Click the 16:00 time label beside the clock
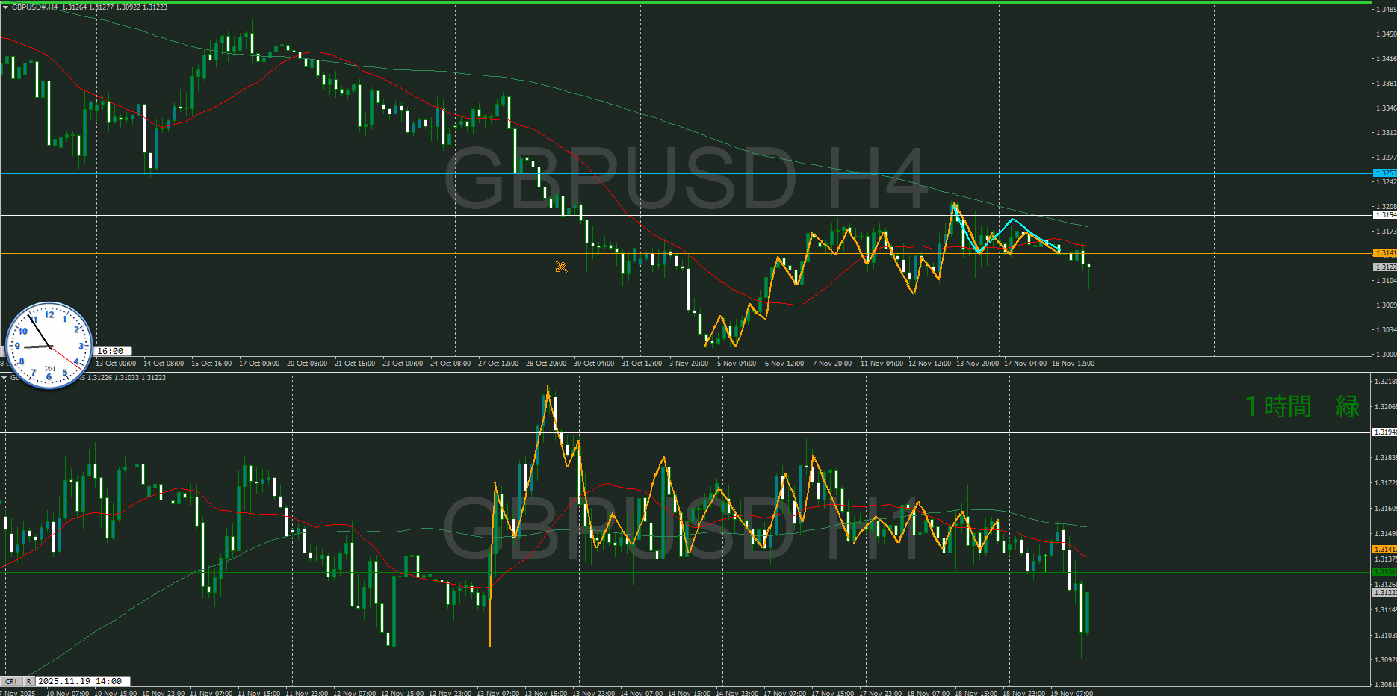This screenshot has width=1397, height=696. (111, 351)
